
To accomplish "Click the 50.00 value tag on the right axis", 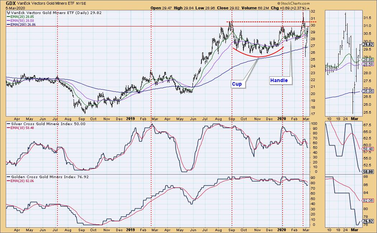I will coord(368,172).
